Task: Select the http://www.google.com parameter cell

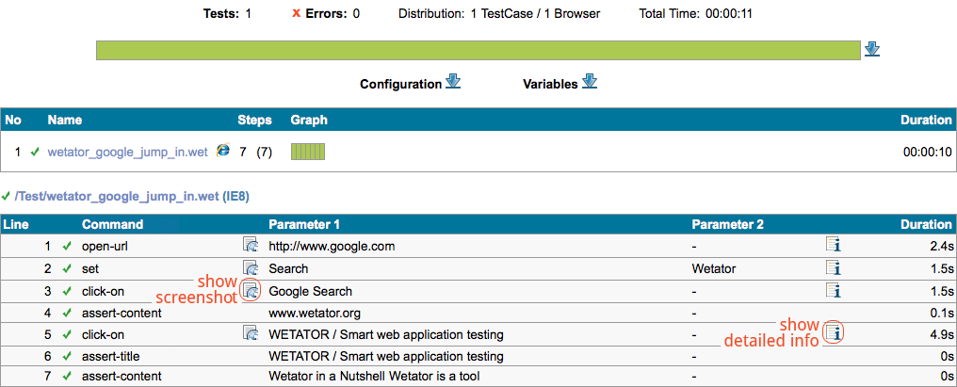Action: coord(332,247)
